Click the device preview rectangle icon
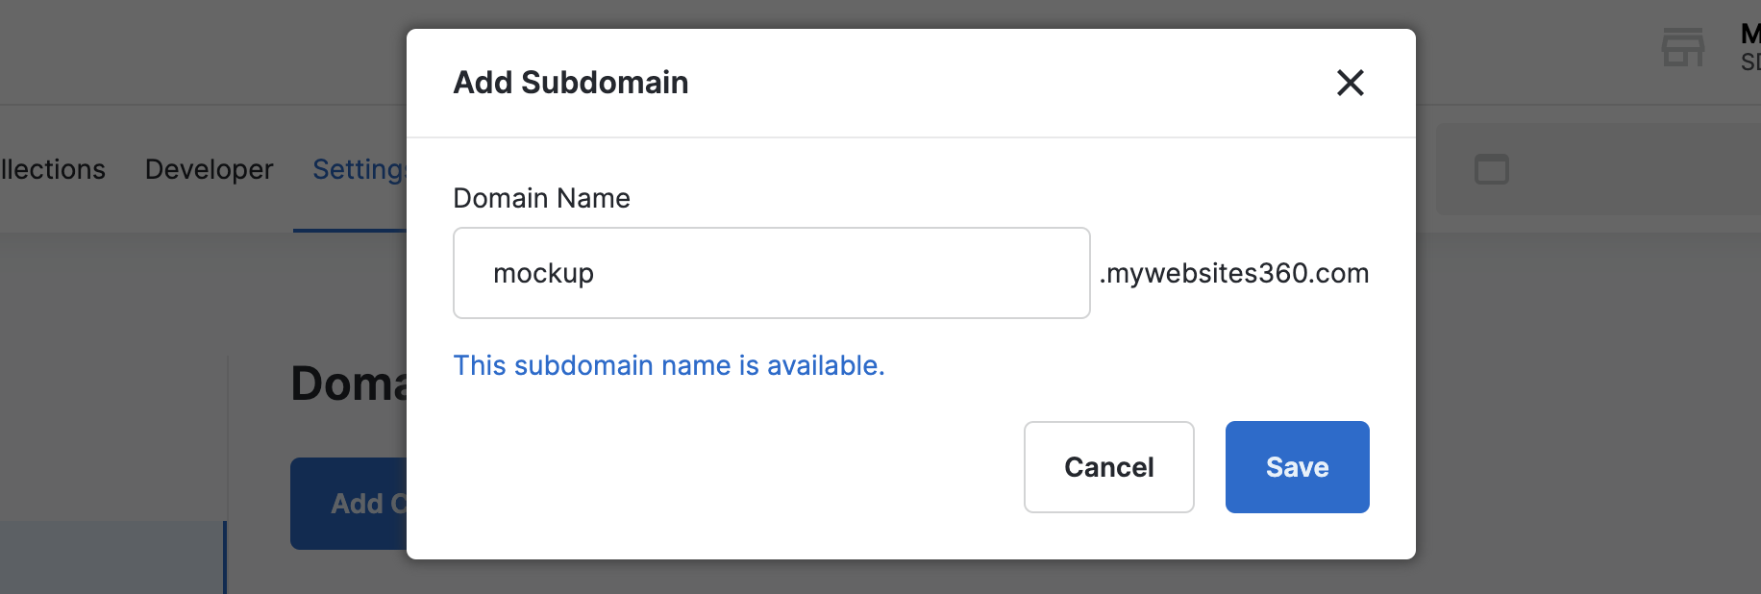 (1491, 169)
